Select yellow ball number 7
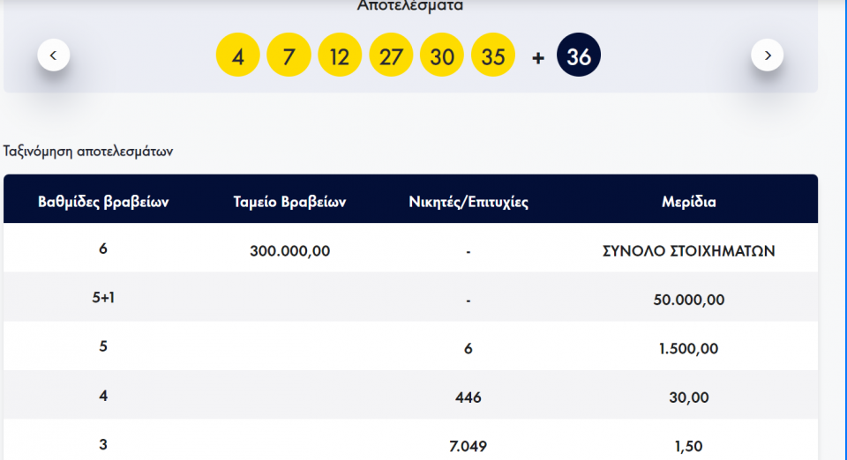 (x=289, y=56)
